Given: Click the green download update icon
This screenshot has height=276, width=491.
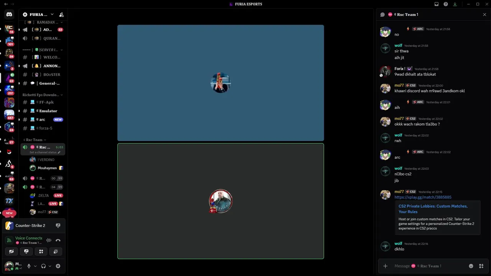Looking at the screenshot, I should pyautogui.click(x=455, y=4).
